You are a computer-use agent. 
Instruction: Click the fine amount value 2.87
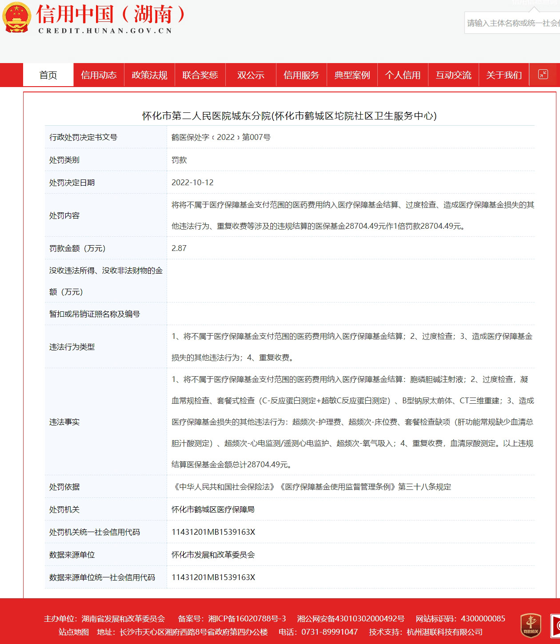[179, 248]
